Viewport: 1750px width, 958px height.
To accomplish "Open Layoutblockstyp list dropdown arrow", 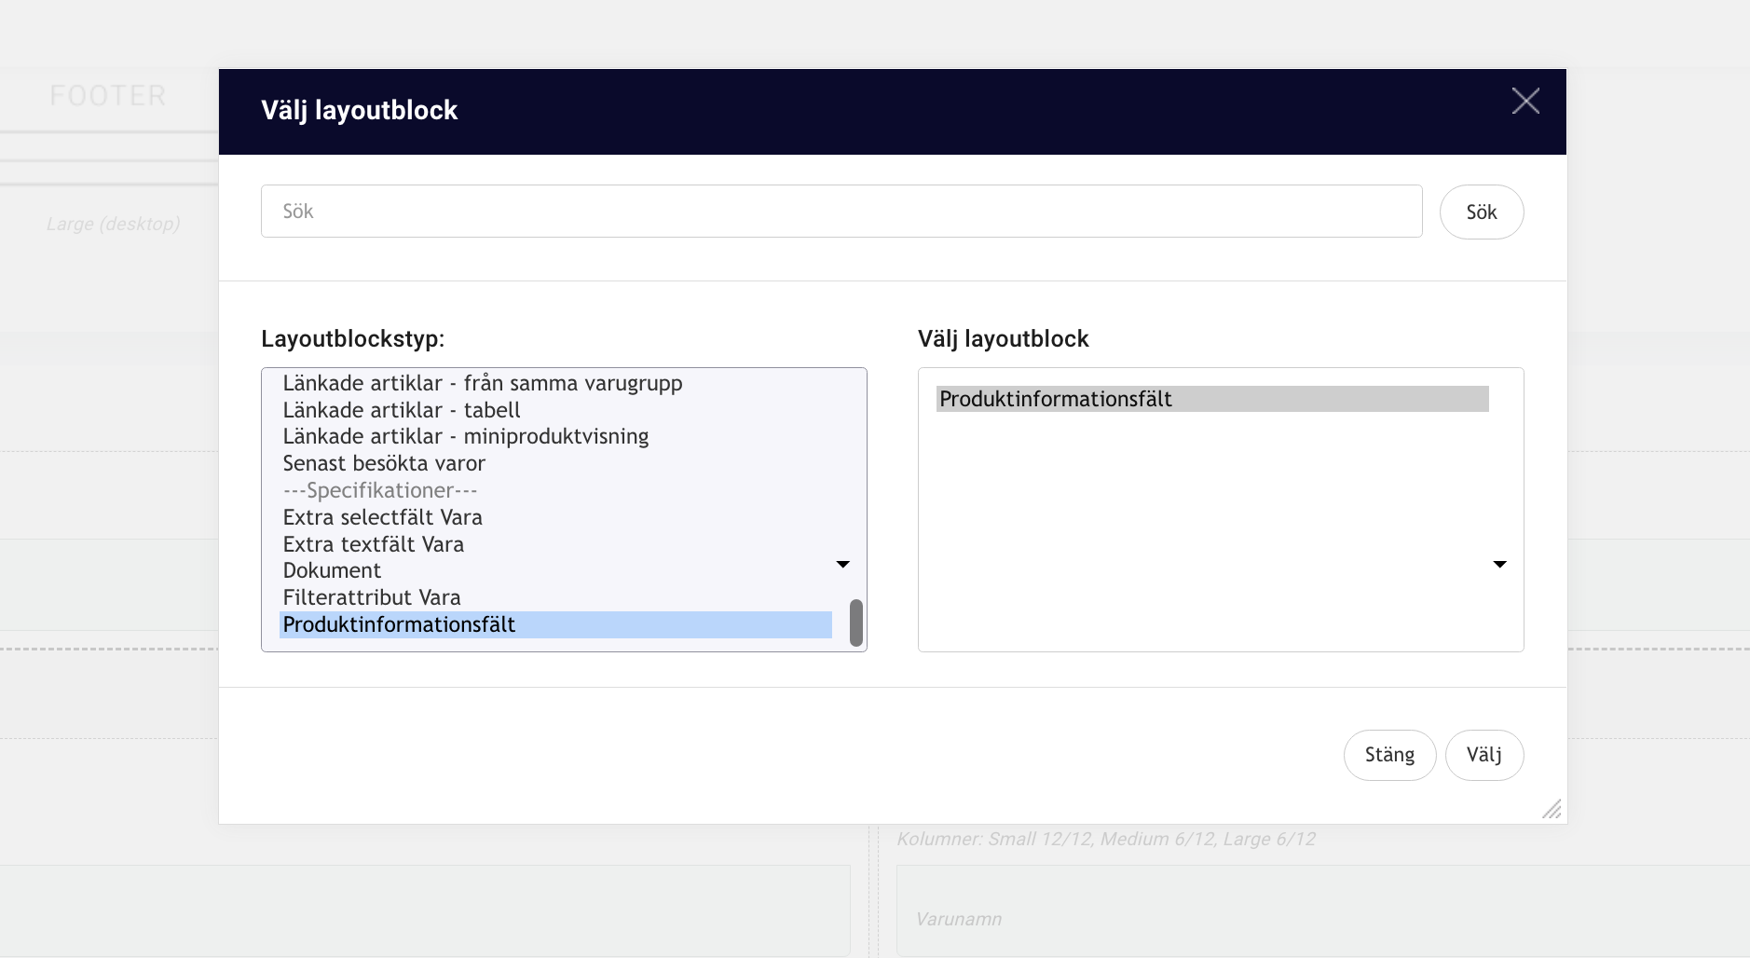I will [842, 564].
